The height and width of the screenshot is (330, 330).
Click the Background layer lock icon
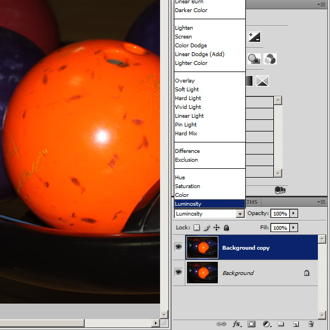[x=307, y=273]
